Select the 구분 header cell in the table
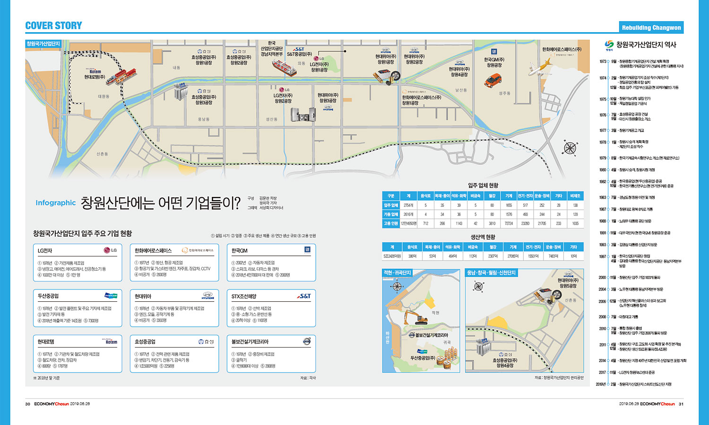 pyautogui.click(x=391, y=196)
